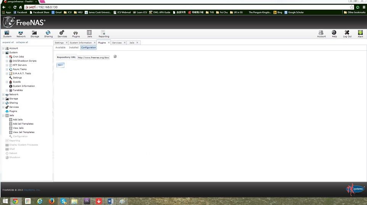Click the Sharing icon in top toolbar

48,34
